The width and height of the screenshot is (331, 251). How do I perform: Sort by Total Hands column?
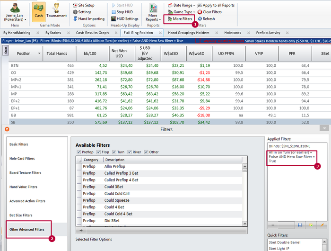[59, 54]
